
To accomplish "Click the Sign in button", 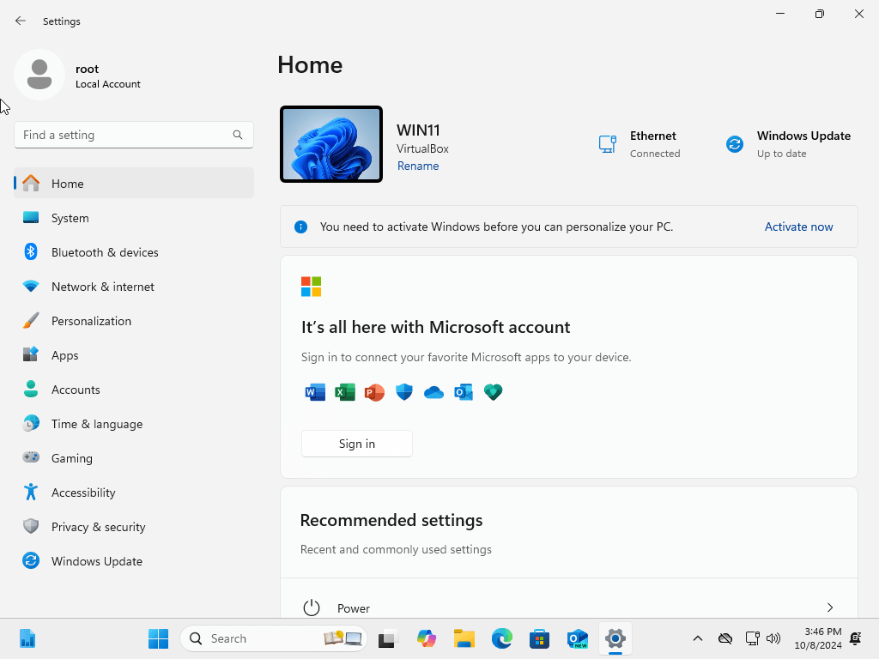I will coord(356,444).
